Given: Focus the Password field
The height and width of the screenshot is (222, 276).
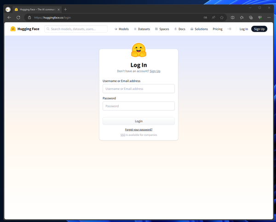Looking at the screenshot, I should [x=139, y=106].
